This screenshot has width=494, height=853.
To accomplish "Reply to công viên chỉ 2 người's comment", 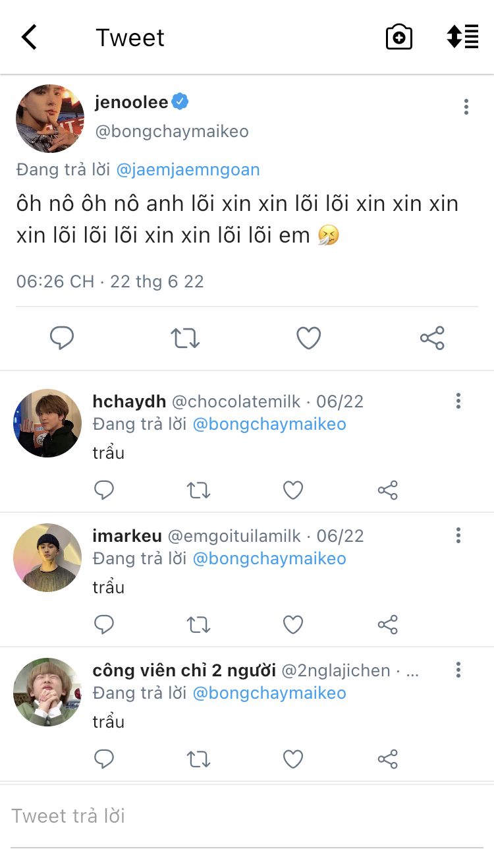I will click(x=104, y=759).
